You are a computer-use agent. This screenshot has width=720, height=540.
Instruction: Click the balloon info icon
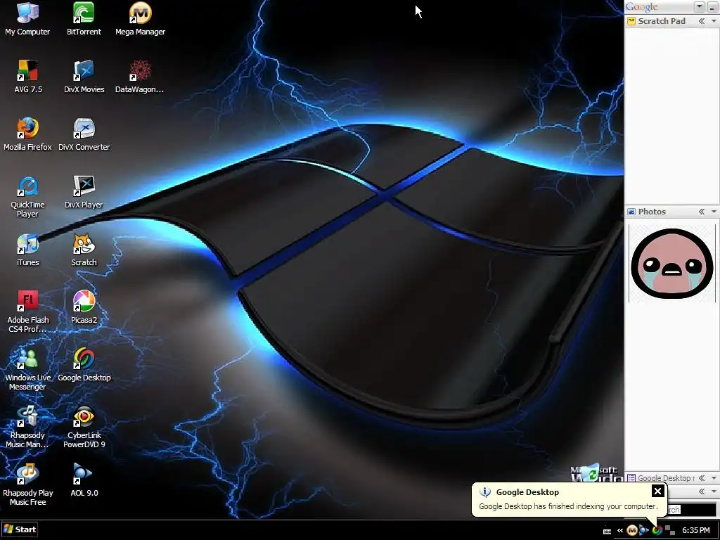(x=485, y=492)
